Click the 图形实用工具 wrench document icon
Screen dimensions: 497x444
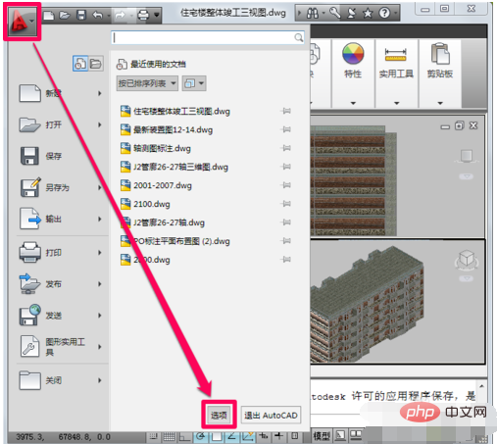tap(29, 346)
